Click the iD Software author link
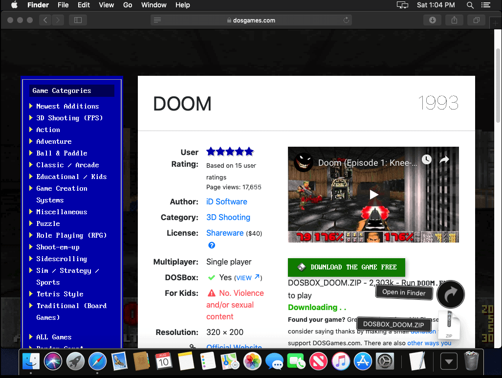502x378 pixels. tap(227, 201)
